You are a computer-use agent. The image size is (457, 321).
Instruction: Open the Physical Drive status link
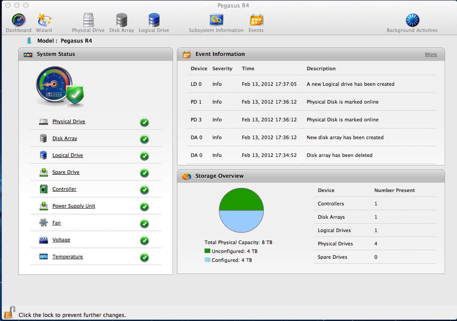point(69,121)
